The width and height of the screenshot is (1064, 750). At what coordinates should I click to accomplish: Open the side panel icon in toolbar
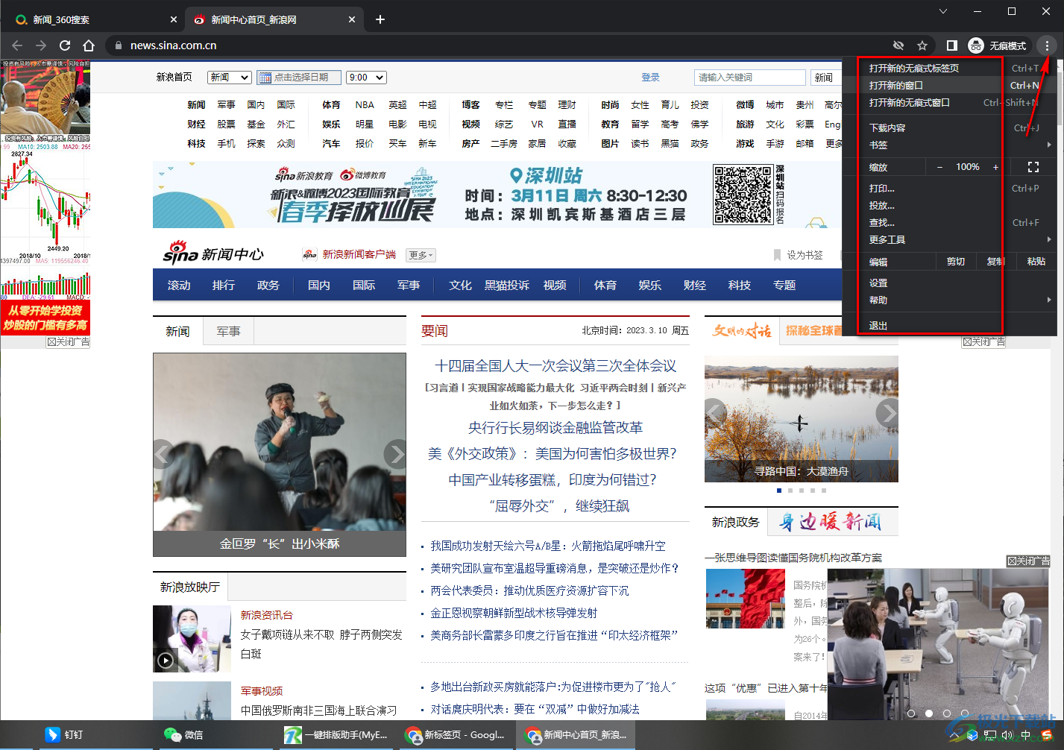[951, 45]
